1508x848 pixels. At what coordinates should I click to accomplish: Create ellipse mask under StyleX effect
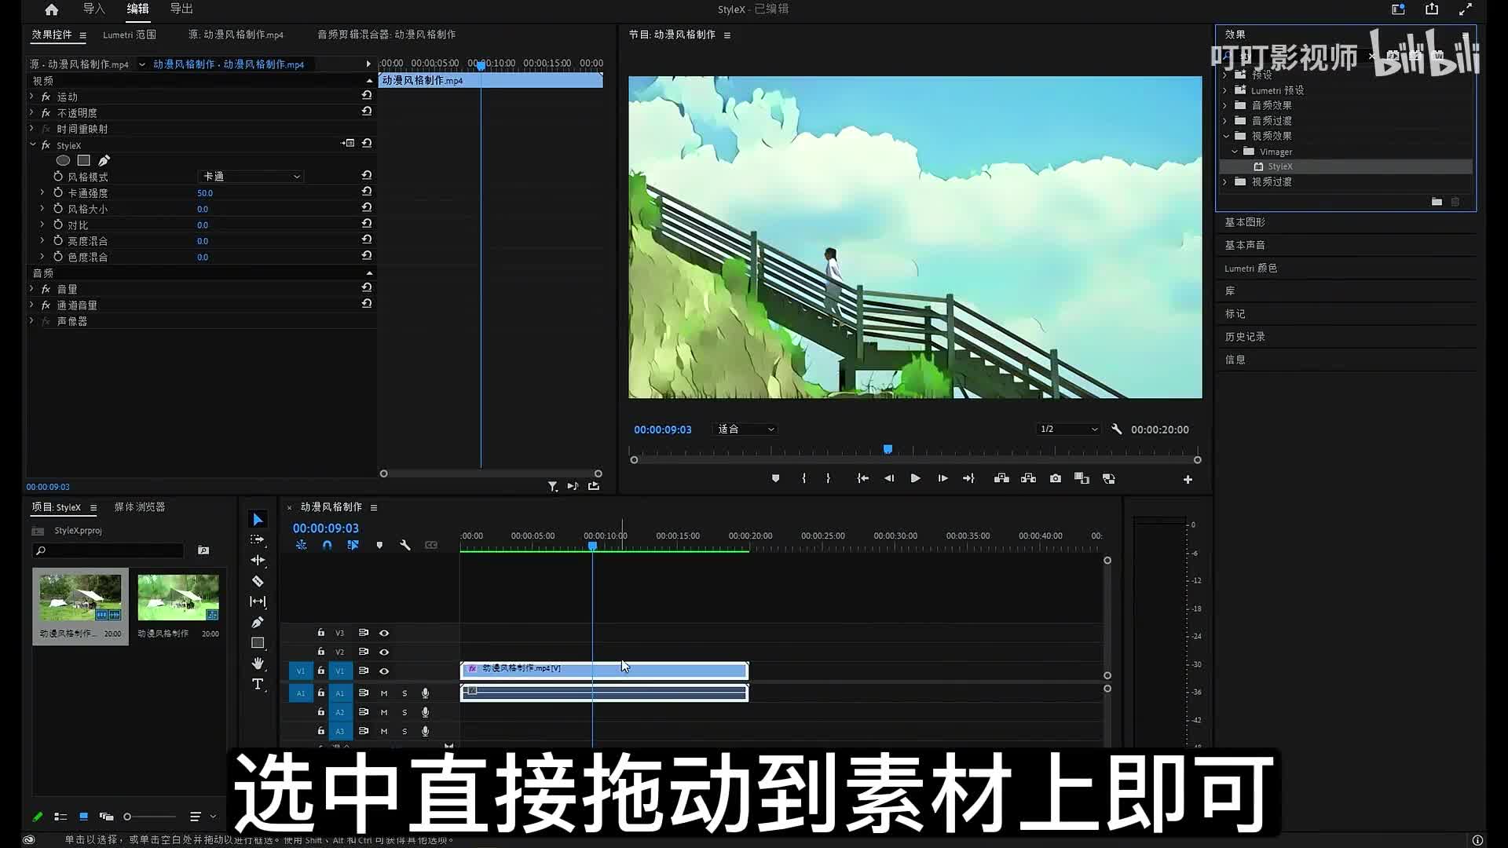click(63, 160)
